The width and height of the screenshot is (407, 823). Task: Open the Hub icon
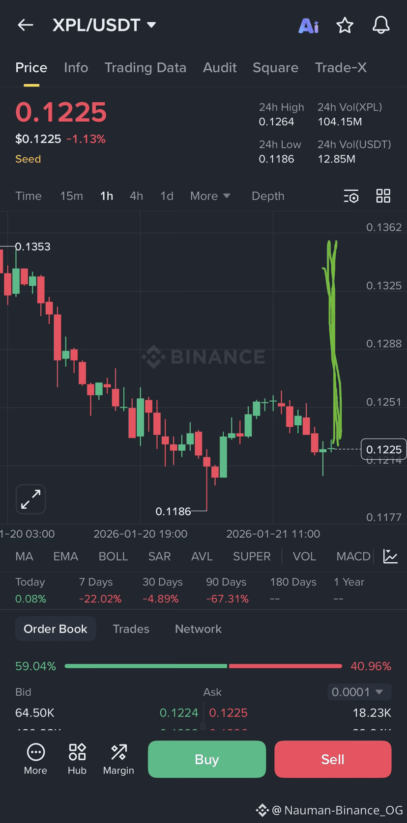tap(77, 759)
